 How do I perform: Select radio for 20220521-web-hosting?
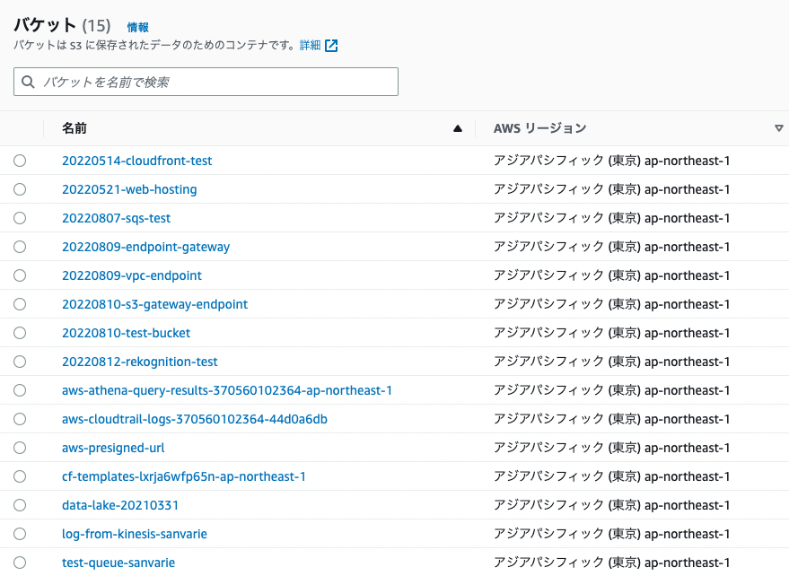point(20,189)
